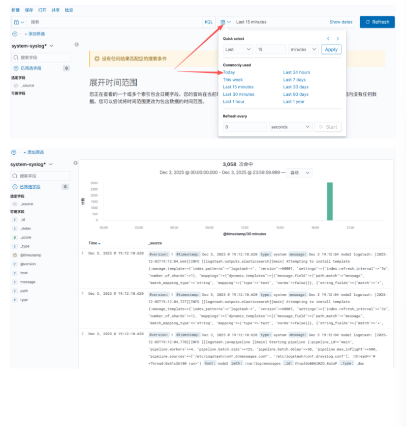Click the blue Refresh button
The width and height of the screenshot is (406, 427).
(x=377, y=22)
